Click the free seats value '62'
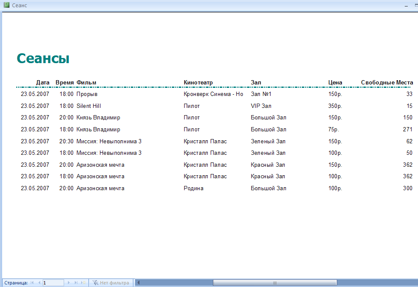418x287 pixels. [409, 141]
